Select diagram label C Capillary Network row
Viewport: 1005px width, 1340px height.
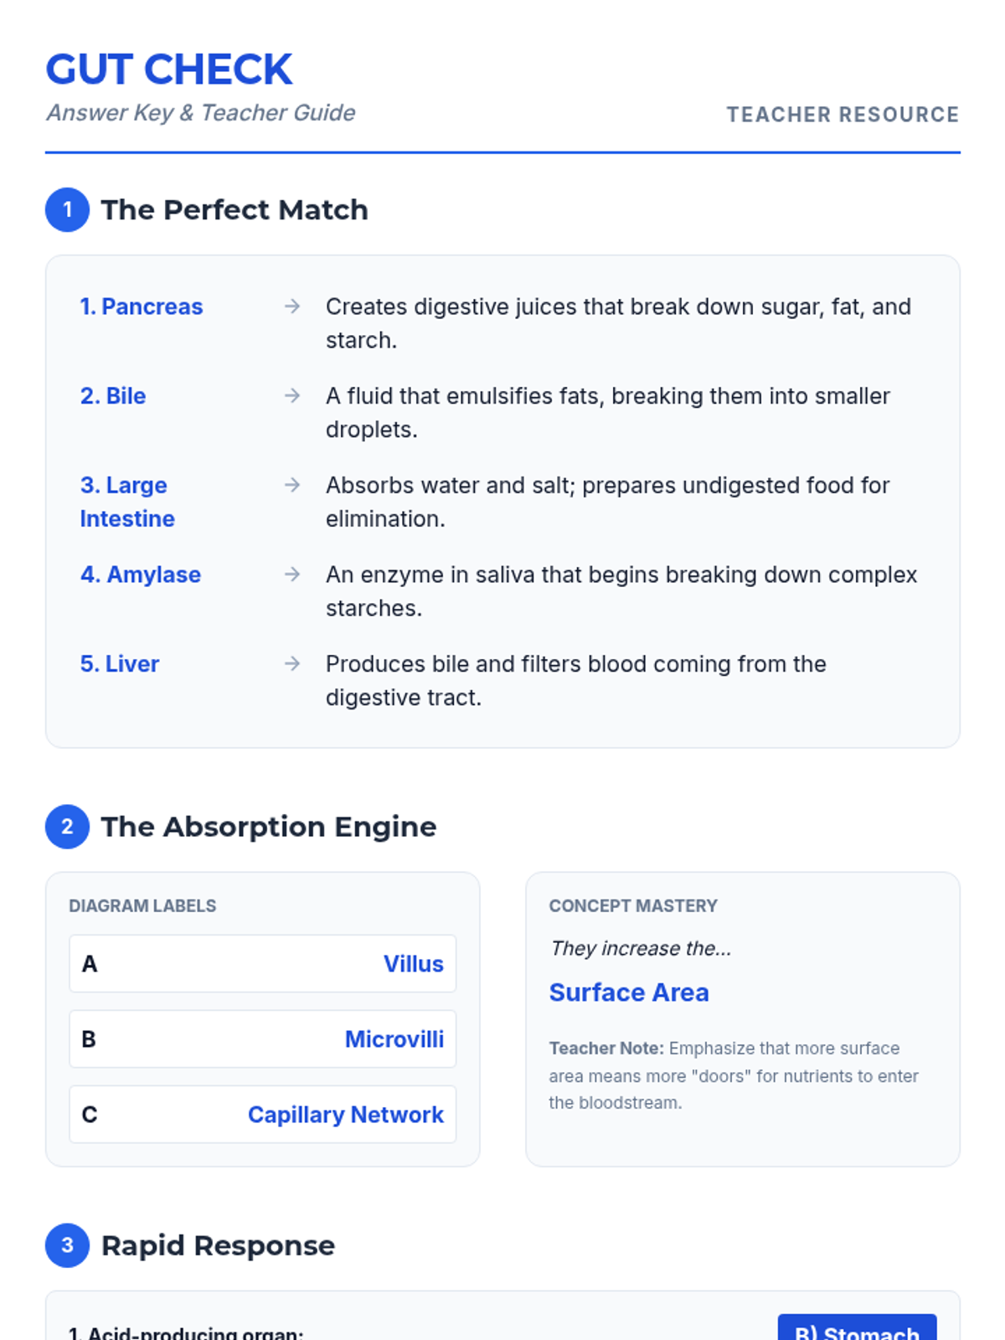point(263,1115)
